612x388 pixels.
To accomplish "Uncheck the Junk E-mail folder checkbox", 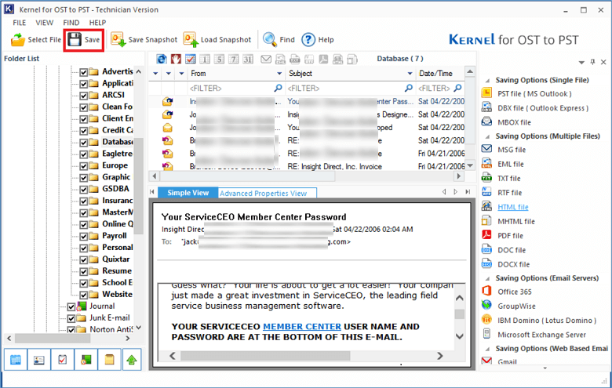I will [x=71, y=318].
